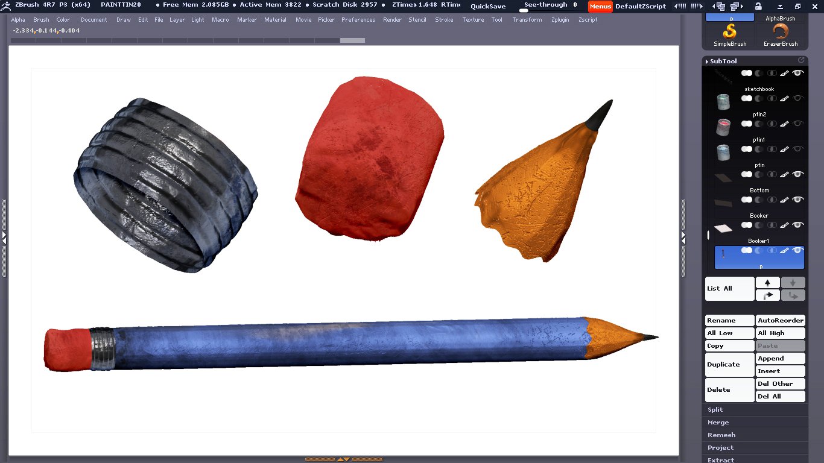Expand the Remesh section
Screen dimensions: 824x463
tap(721, 435)
